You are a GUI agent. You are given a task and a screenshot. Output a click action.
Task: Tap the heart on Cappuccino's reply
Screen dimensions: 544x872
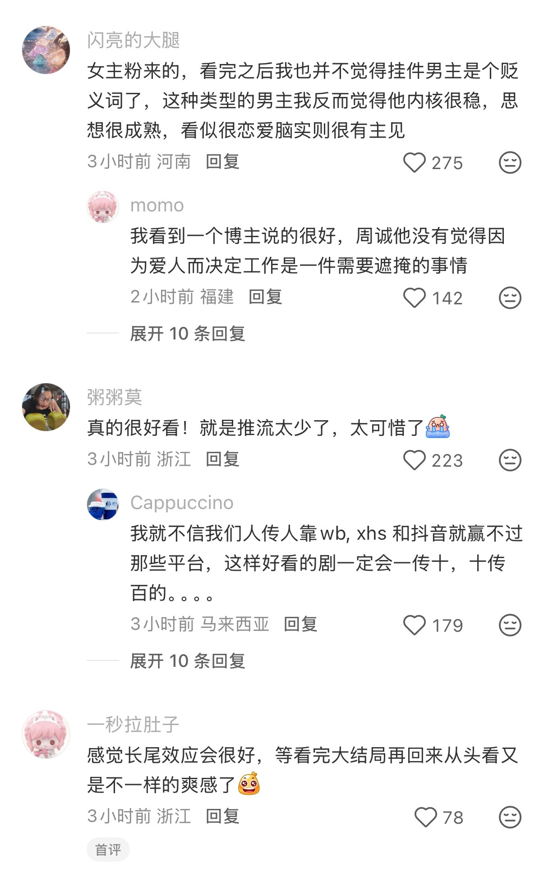coord(414,625)
